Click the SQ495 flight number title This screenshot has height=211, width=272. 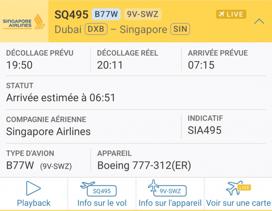71,15
